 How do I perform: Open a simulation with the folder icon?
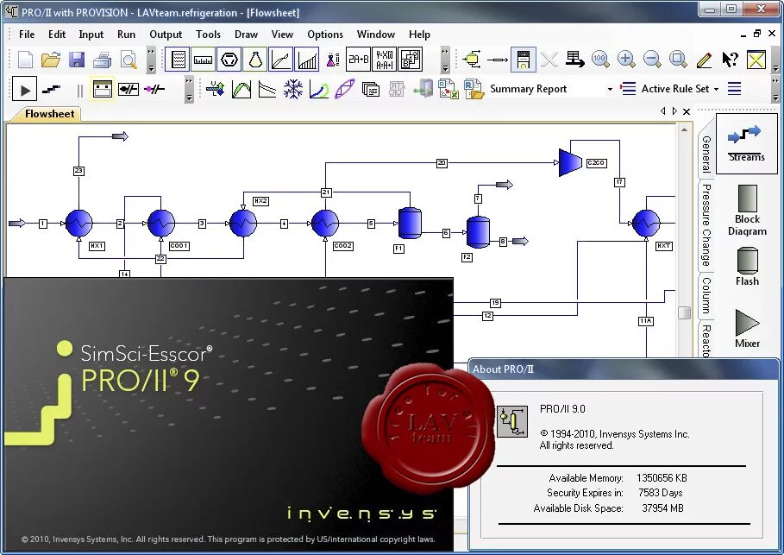coord(51,60)
